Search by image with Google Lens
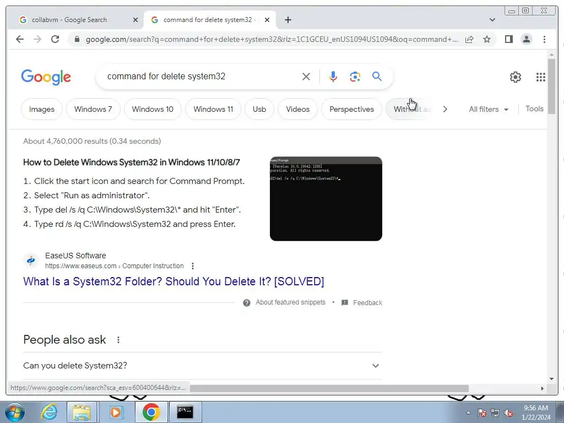 point(355,76)
